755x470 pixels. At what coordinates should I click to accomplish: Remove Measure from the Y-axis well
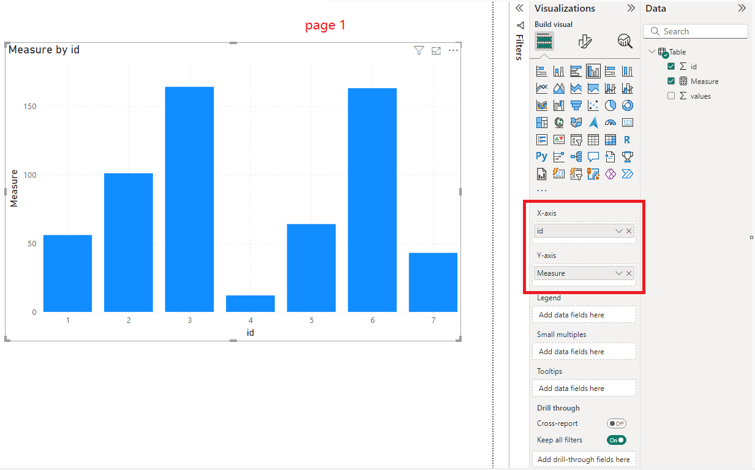pyautogui.click(x=629, y=273)
